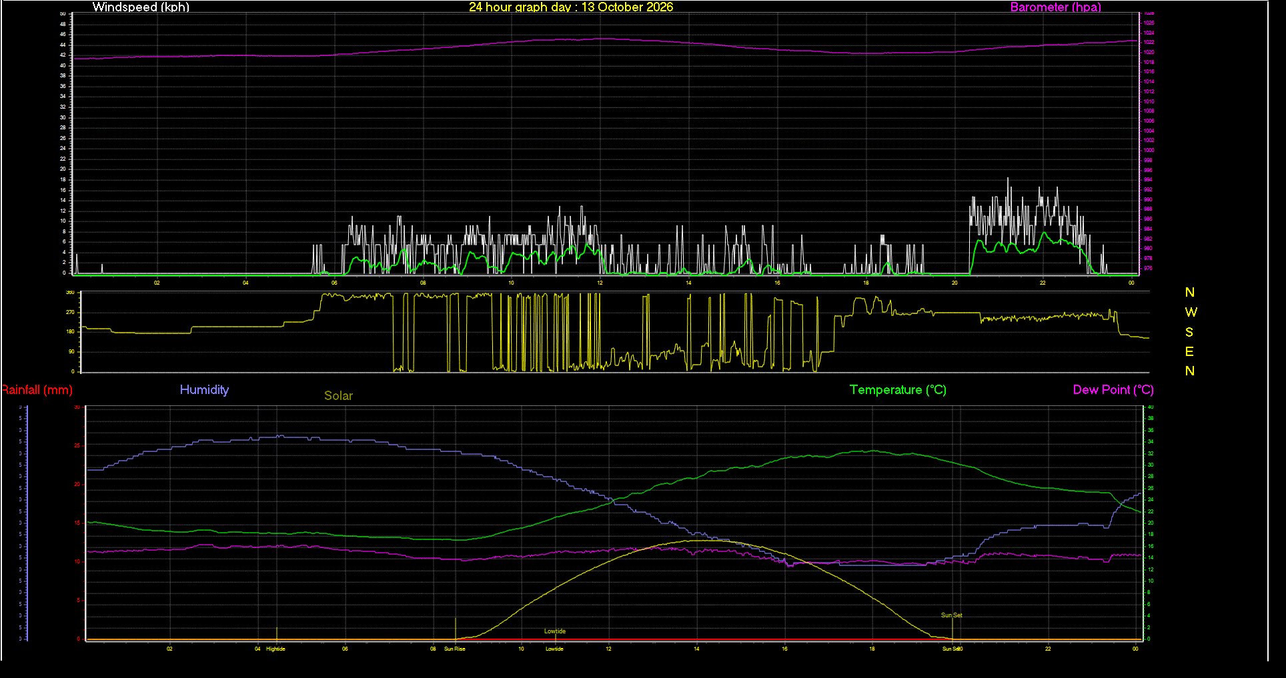Click the Hightide dotted vertical marker line
The image size is (1286, 678).
[x=277, y=633]
